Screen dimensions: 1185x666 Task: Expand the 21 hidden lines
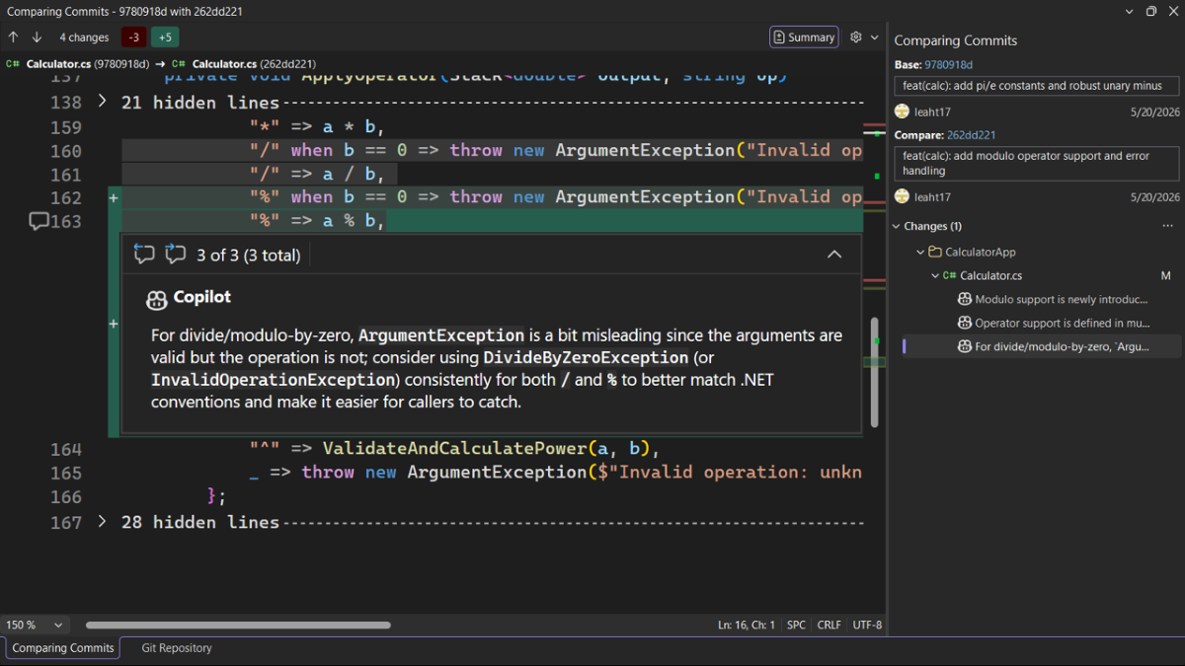tap(103, 102)
